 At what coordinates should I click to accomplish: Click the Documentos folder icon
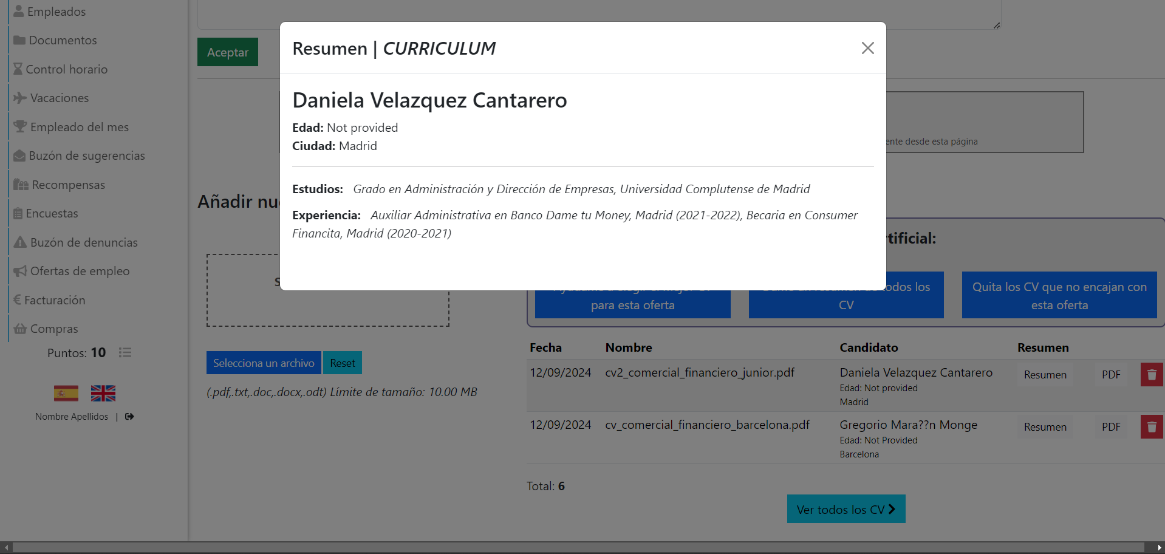click(19, 40)
